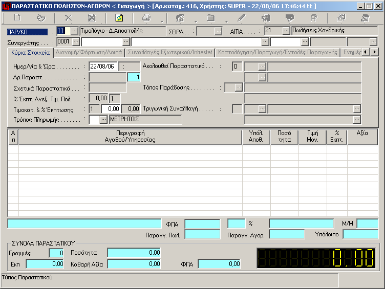Click the folder toolbar icon
The width and height of the screenshot is (385, 289).
point(210,18)
